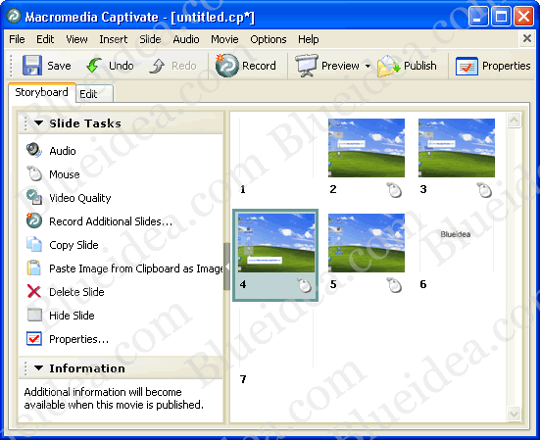Image resolution: width=540 pixels, height=440 pixels.
Task: Switch to the Edit tab
Action: point(94,94)
